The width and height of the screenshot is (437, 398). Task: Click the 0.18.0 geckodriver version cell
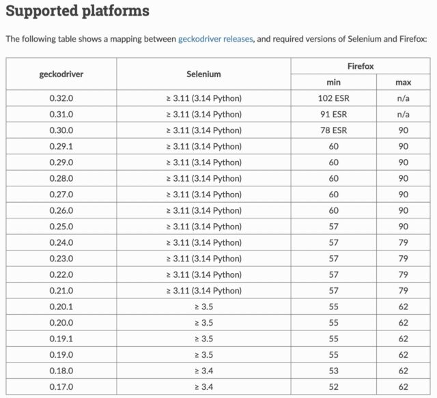coord(61,371)
